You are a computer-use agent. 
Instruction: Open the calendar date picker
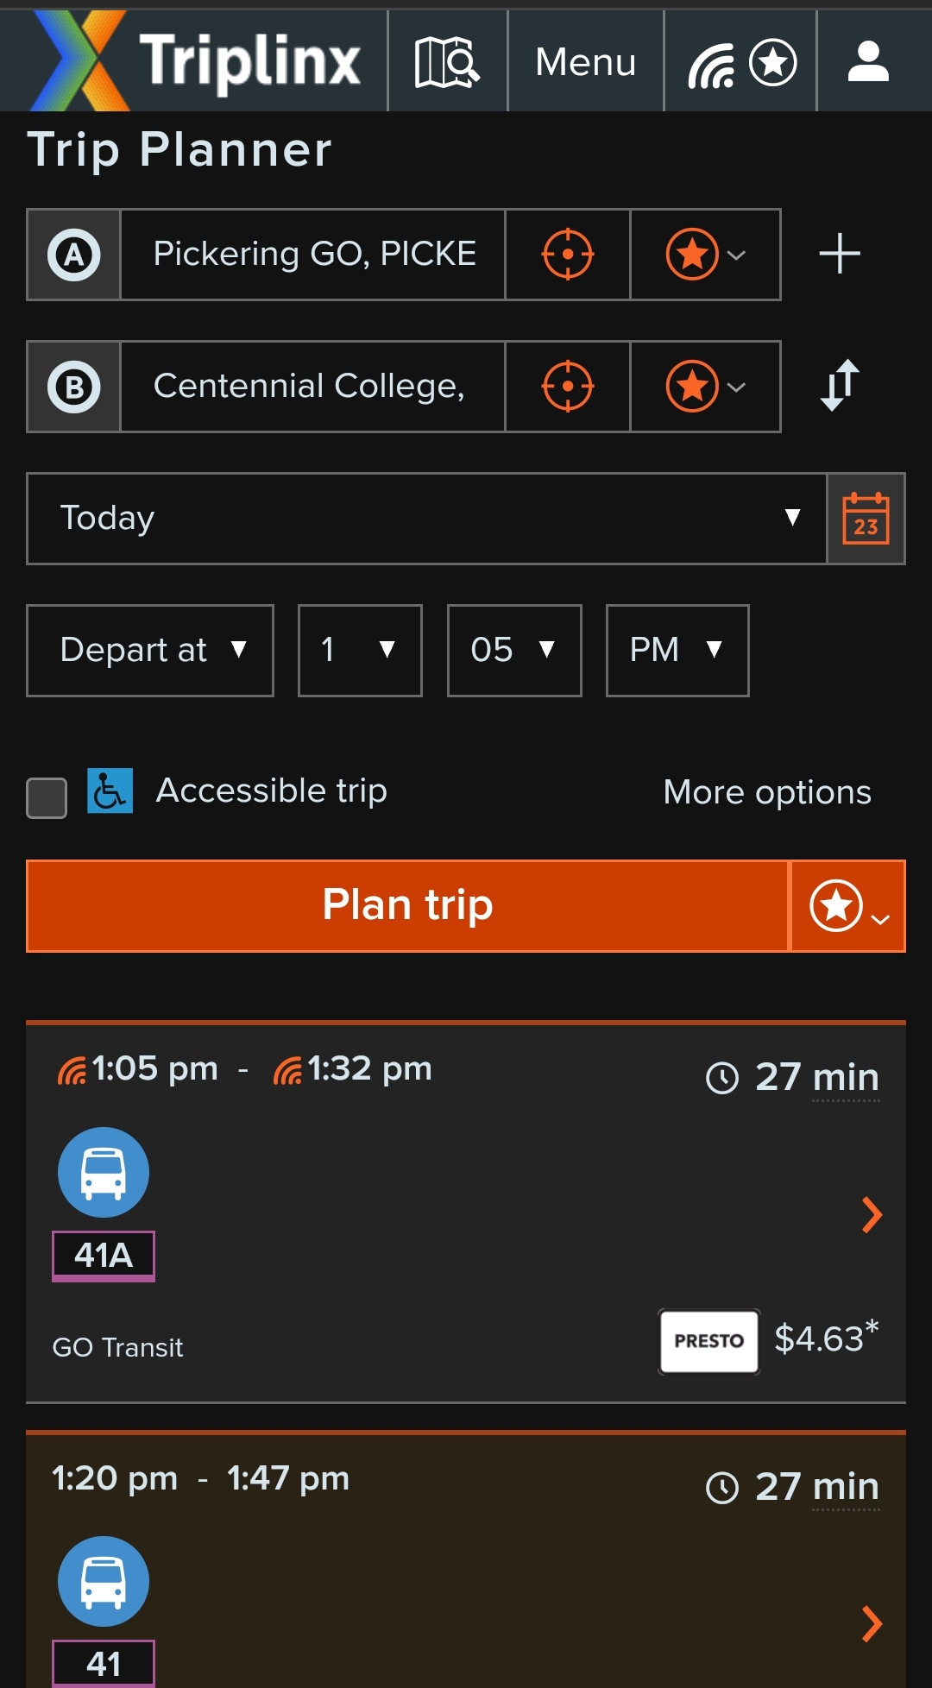(866, 519)
